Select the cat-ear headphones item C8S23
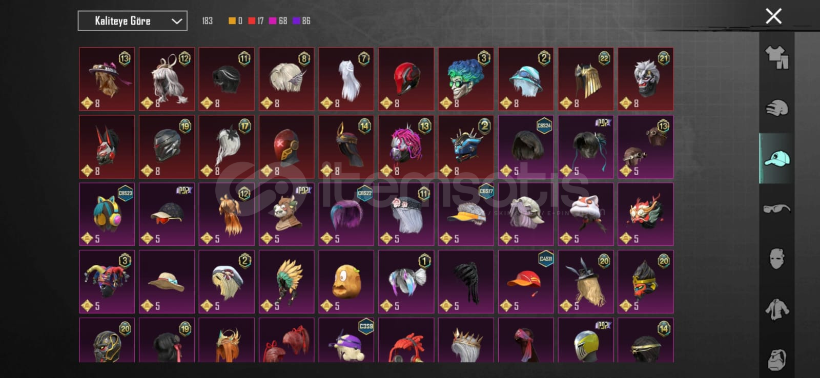Image resolution: width=820 pixels, height=378 pixels. coord(107,214)
